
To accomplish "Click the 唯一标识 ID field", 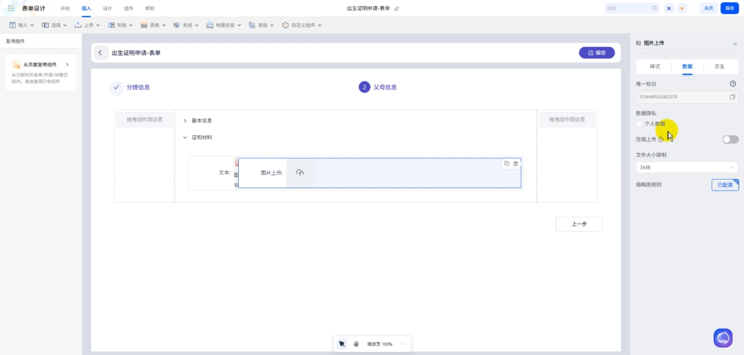I will tap(687, 97).
